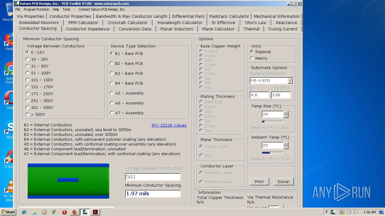
Task: Switch to Via Properties tab
Action: [x=30, y=16]
